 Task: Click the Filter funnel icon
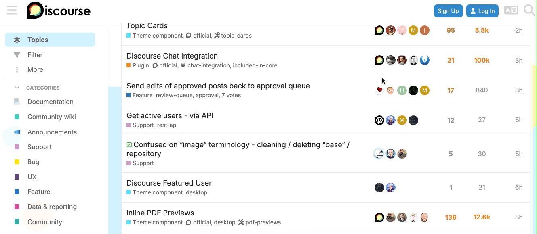[x=17, y=55]
